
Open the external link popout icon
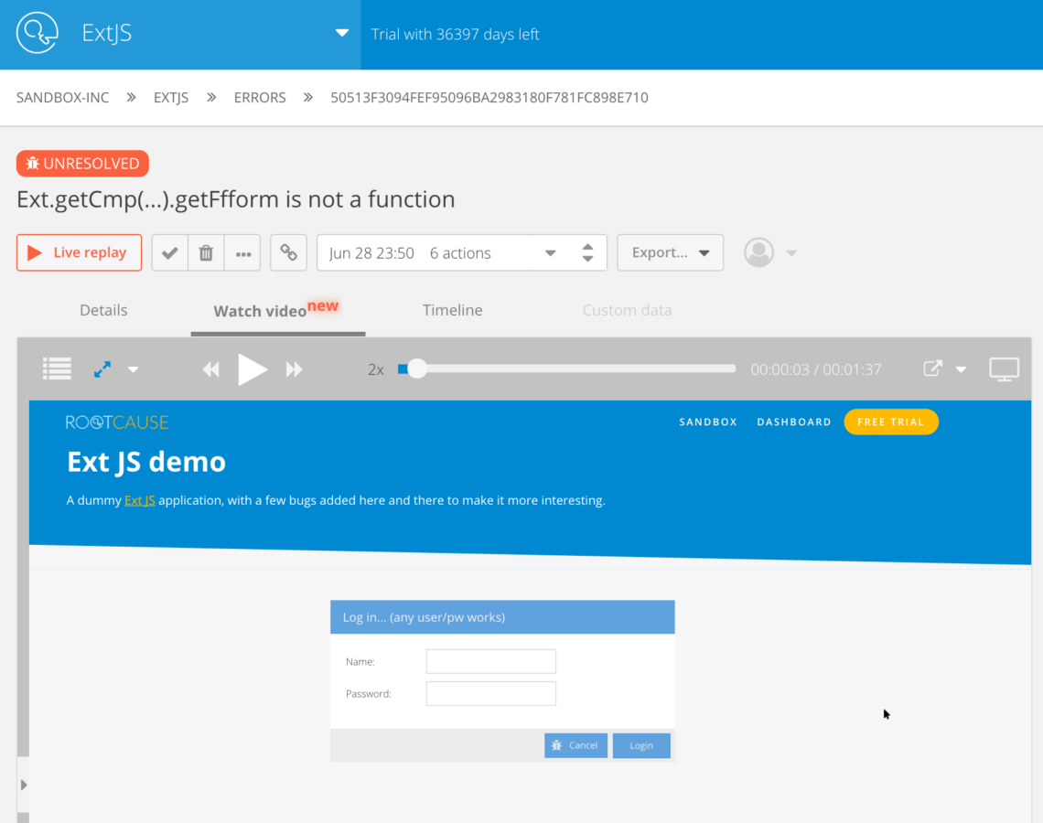point(932,369)
